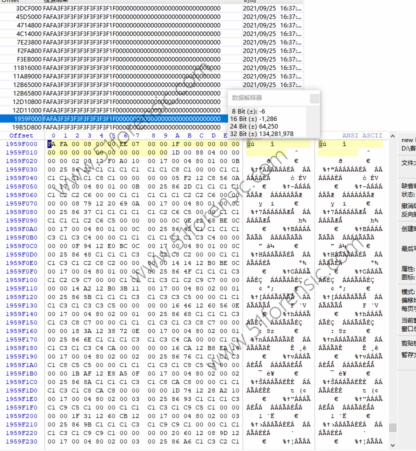The width and height of the screenshot is (416, 451).
Task: Click the ANSI ASCII column header
Action: [362, 136]
